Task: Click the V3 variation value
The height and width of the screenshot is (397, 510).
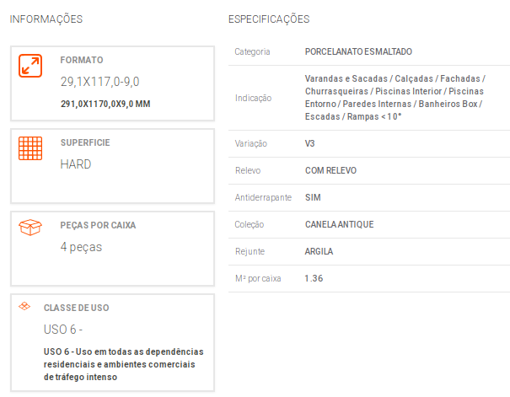Action: click(x=309, y=143)
